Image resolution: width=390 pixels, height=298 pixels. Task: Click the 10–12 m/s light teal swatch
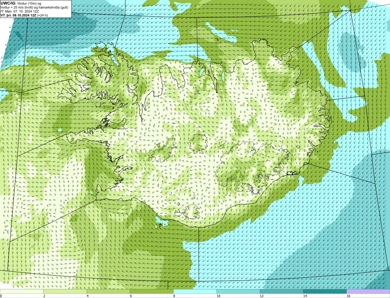(238, 291)
